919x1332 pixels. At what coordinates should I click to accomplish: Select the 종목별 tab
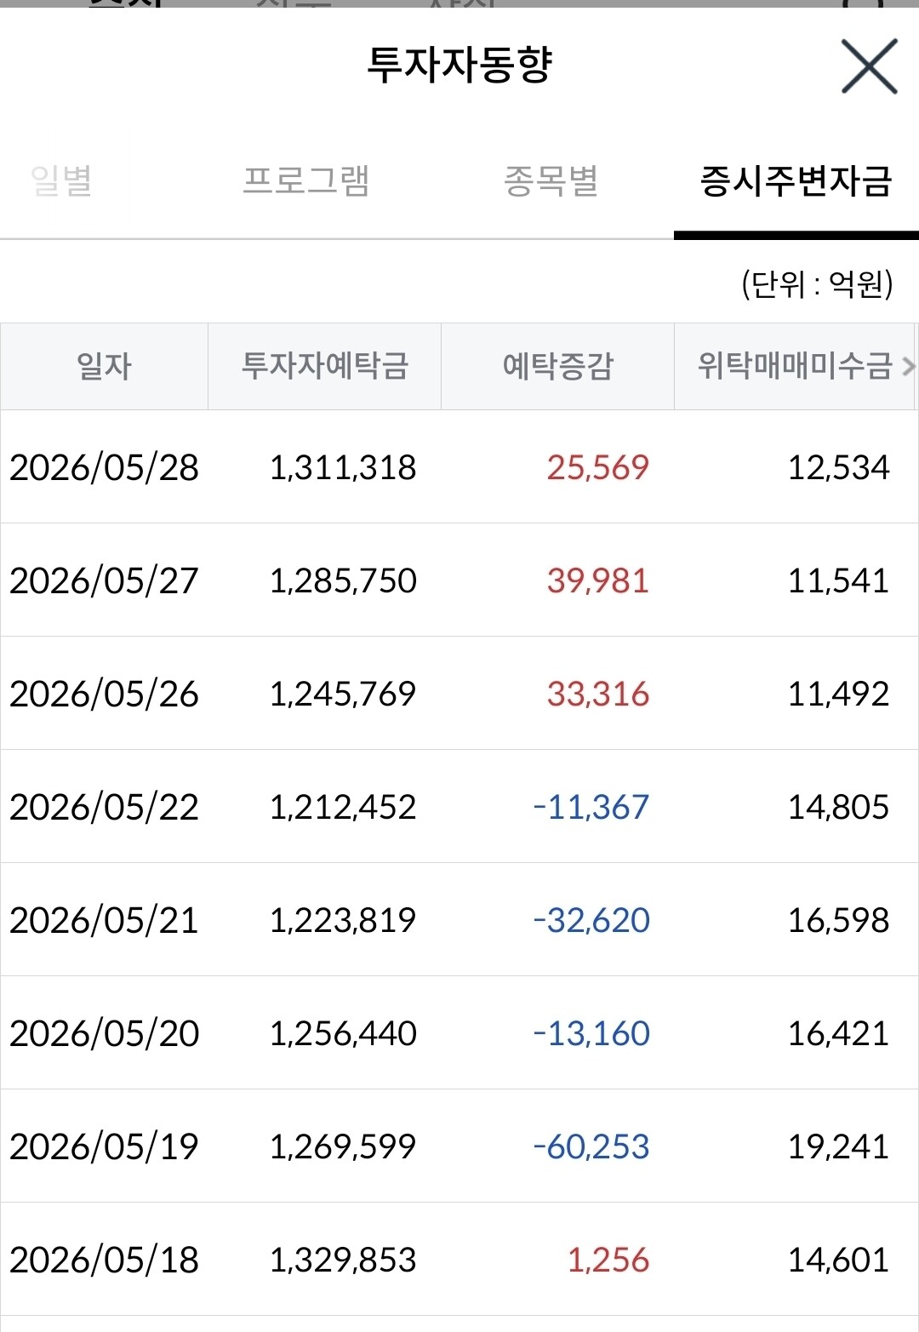pyautogui.click(x=551, y=180)
